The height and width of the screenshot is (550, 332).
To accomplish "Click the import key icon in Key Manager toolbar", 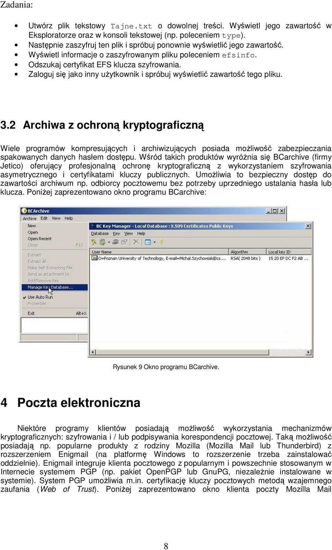I will point(102,242).
